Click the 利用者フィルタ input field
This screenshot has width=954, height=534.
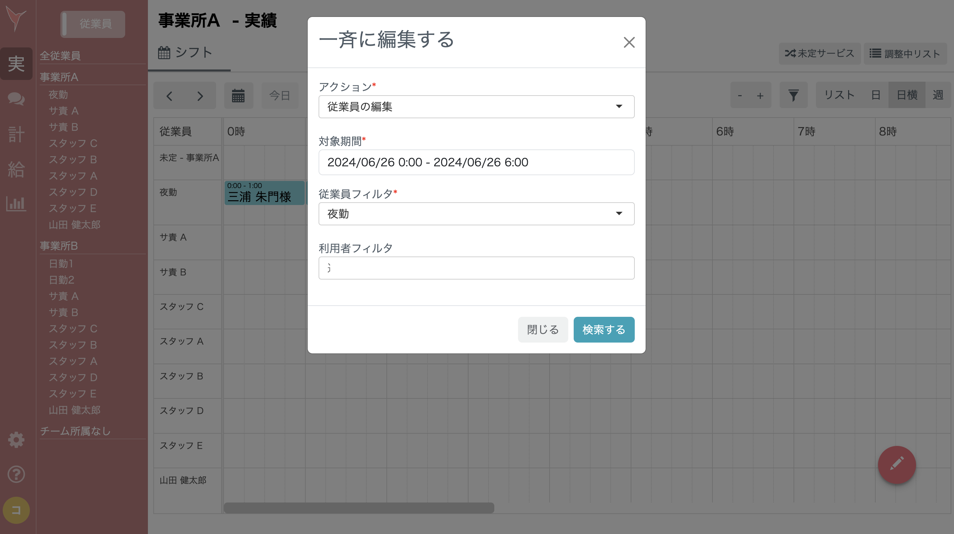(x=476, y=268)
